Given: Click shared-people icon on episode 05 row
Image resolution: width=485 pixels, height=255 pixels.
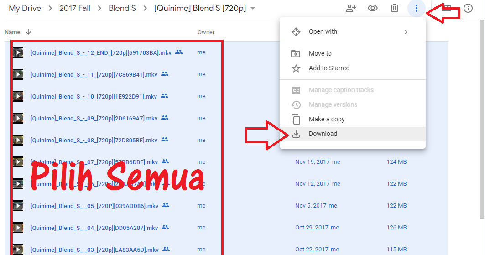Looking at the screenshot, I should [166, 205].
